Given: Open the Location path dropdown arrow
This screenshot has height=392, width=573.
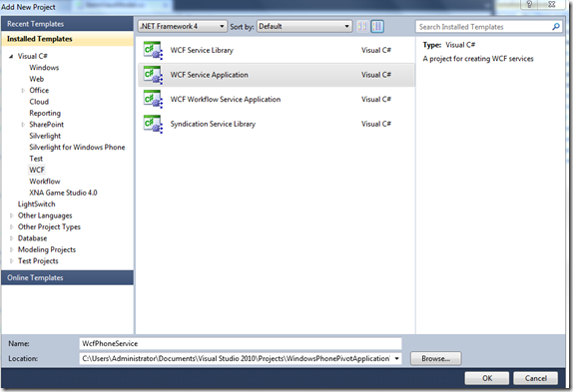Looking at the screenshot, I should (396, 358).
